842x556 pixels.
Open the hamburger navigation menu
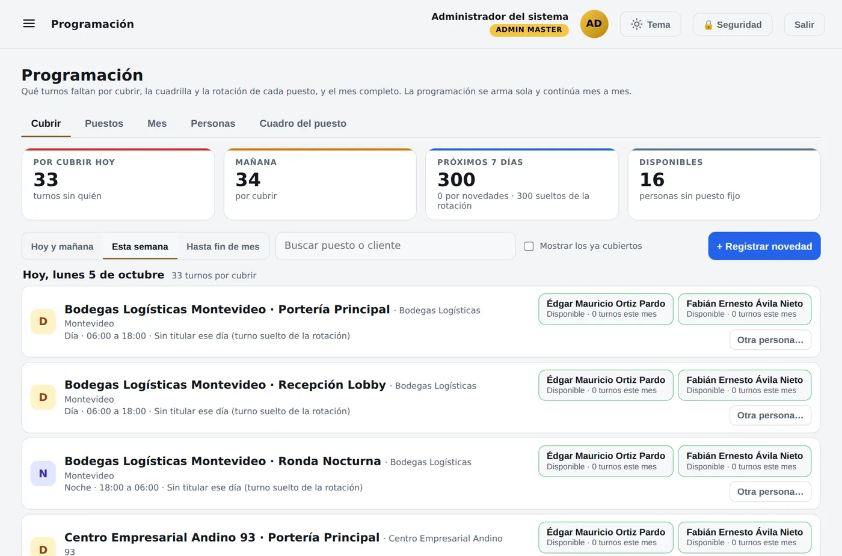click(29, 24)
